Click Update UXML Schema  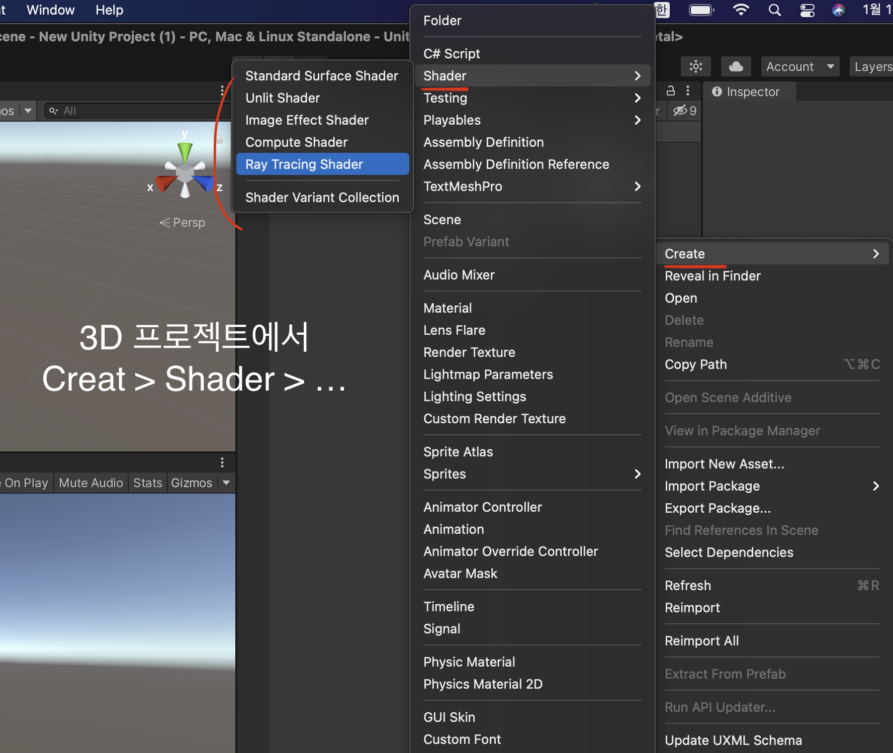click(x=772, y=740)
